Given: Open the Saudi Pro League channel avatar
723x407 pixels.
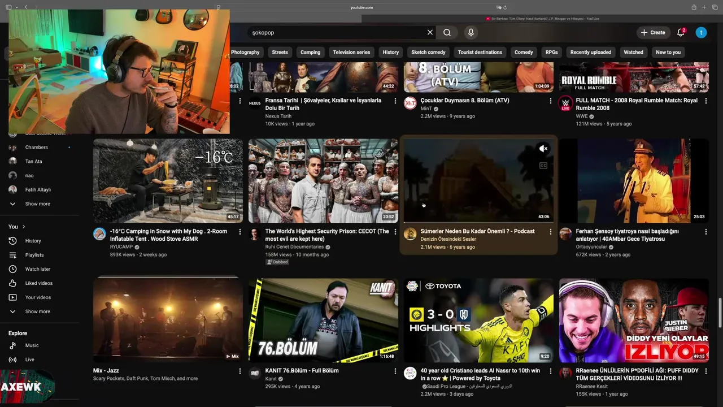Looking at the screenshot, I should click(410, 374).
